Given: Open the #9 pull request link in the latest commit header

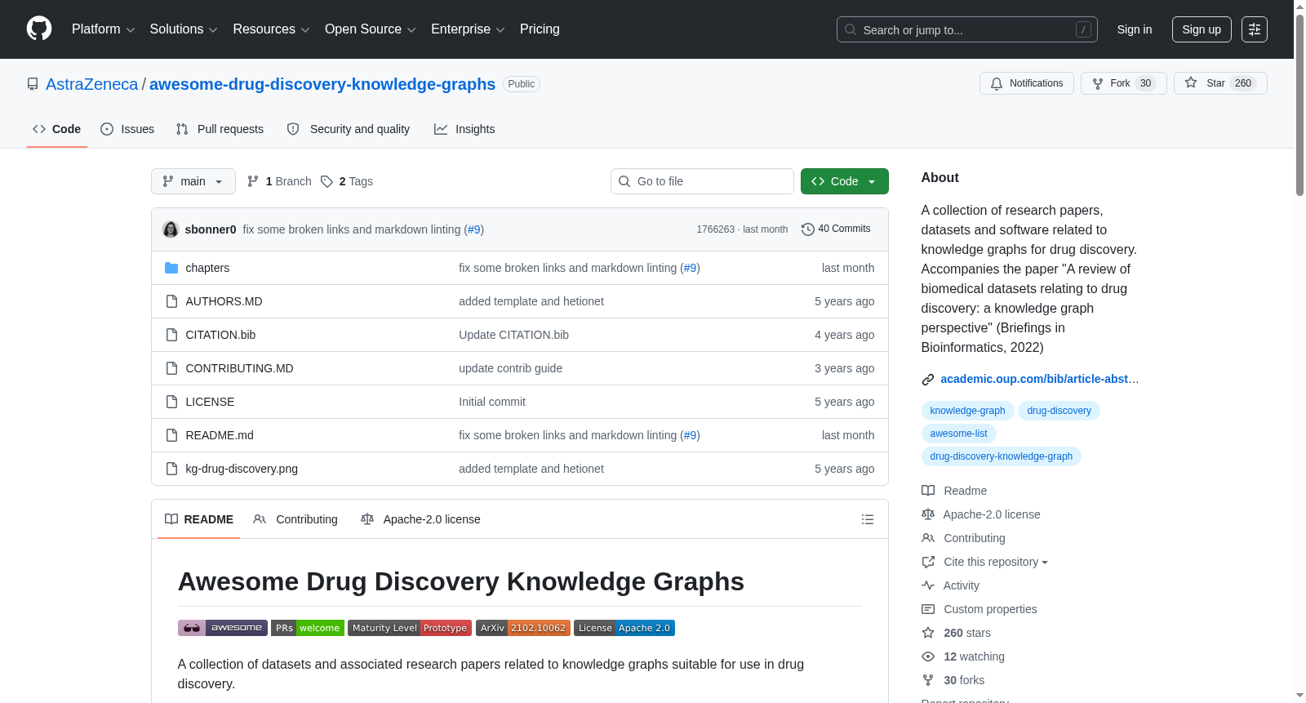Looking at the screenshot, I should click(473, 229).
